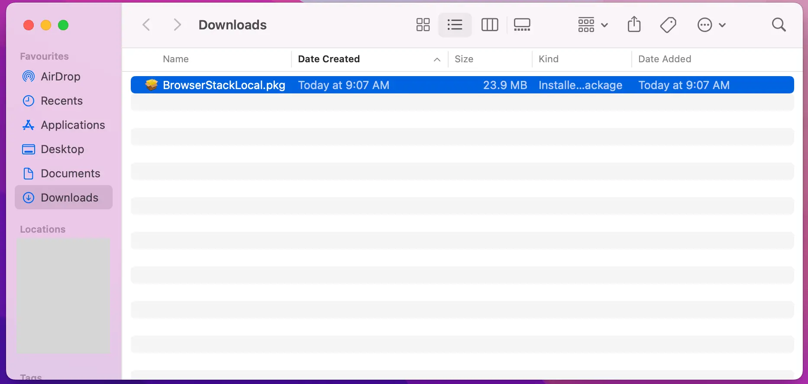This screenshot has height=384, width=808.
Task: Switch to gallery view
Action: click(522, 25)
